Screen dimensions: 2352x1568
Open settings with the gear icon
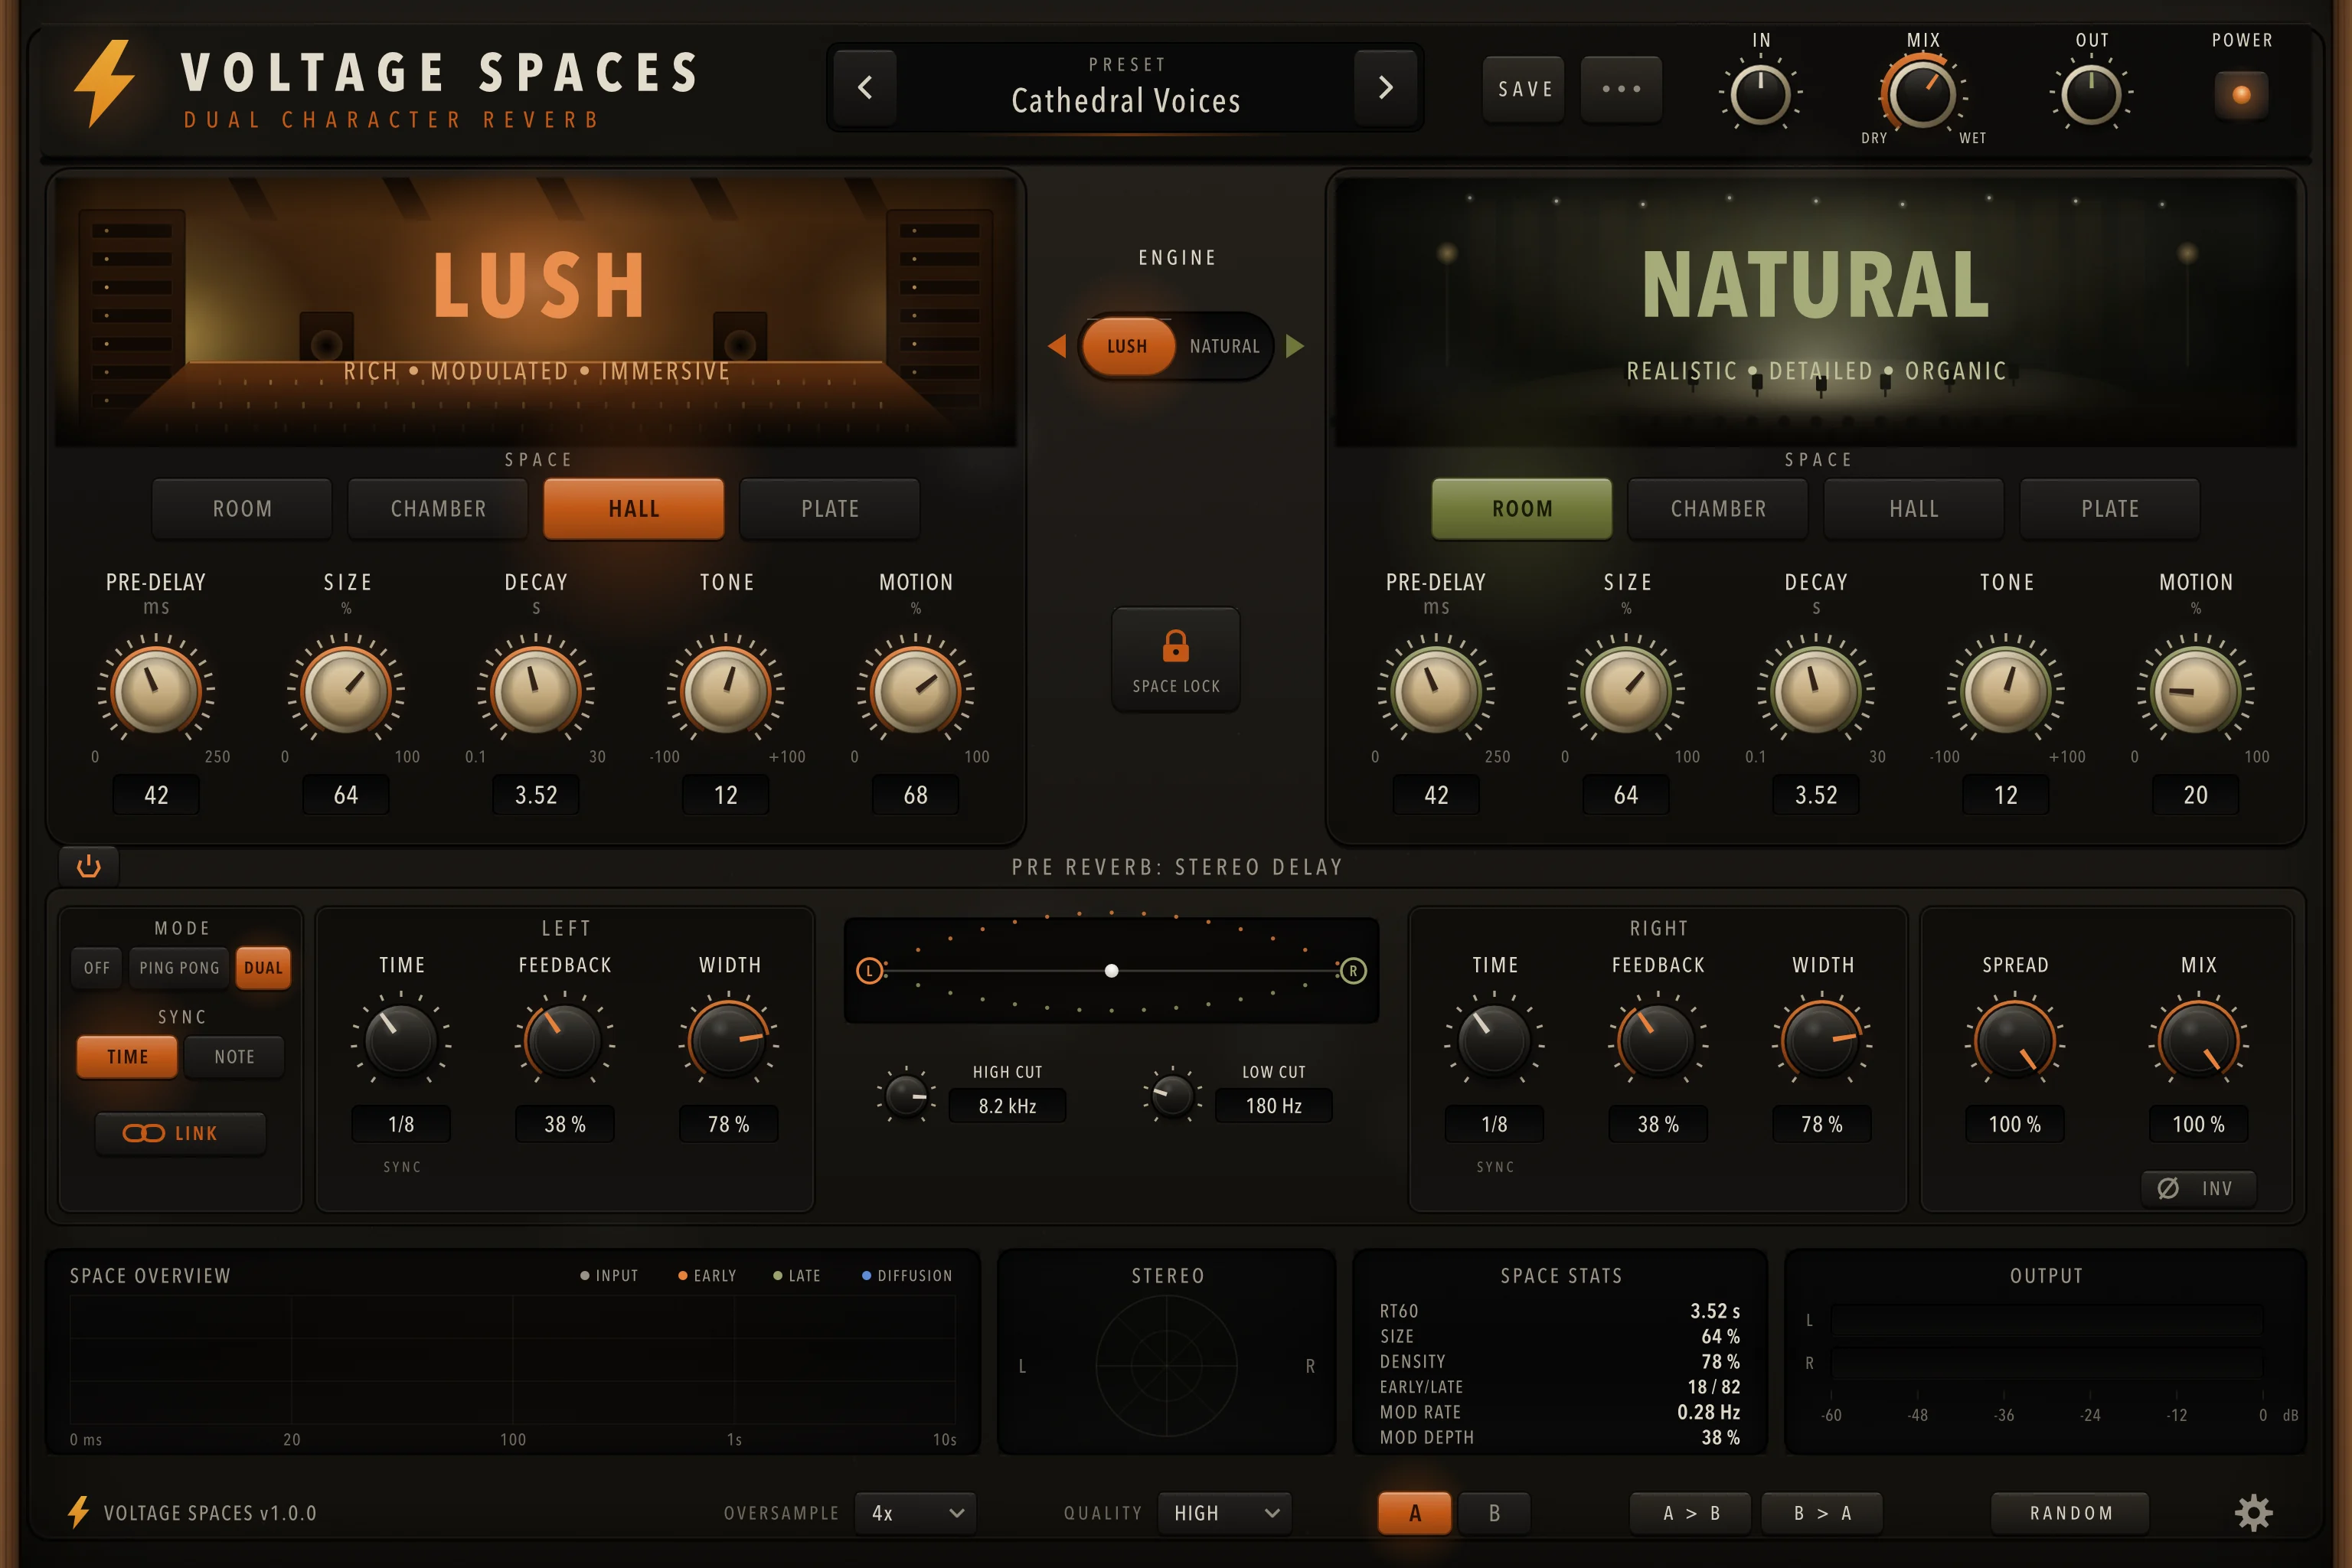point(2254,1513)
